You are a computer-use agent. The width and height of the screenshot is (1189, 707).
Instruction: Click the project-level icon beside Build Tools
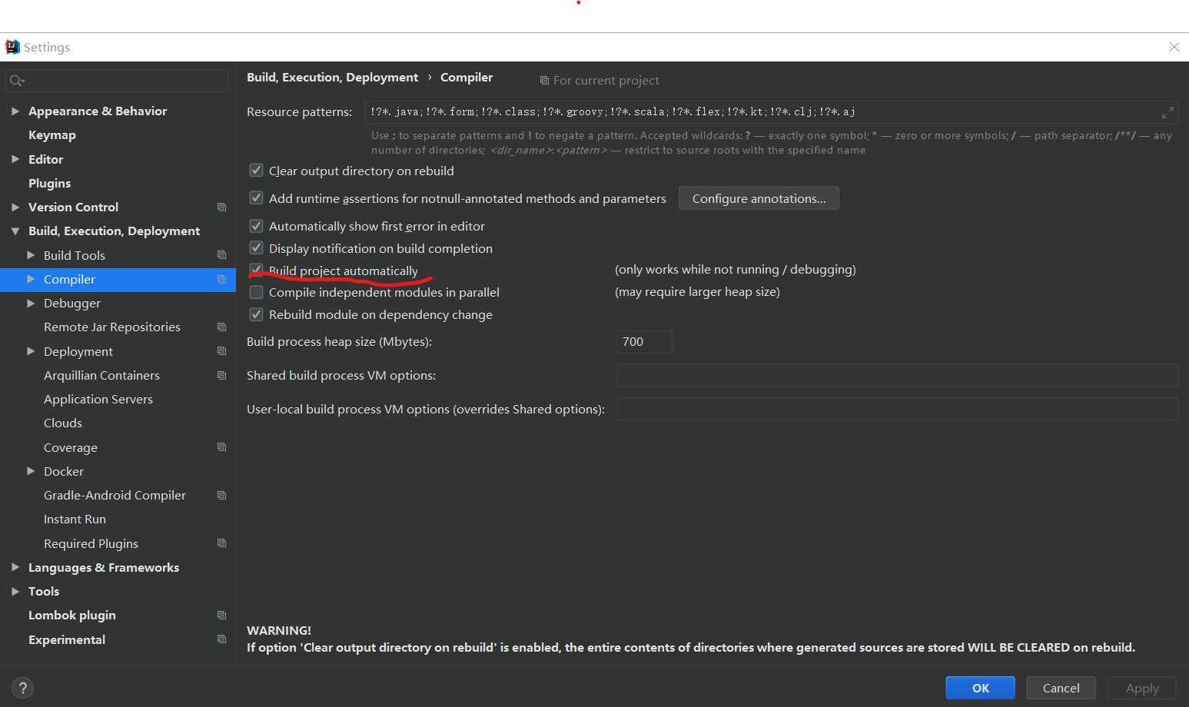coord(221,255)
